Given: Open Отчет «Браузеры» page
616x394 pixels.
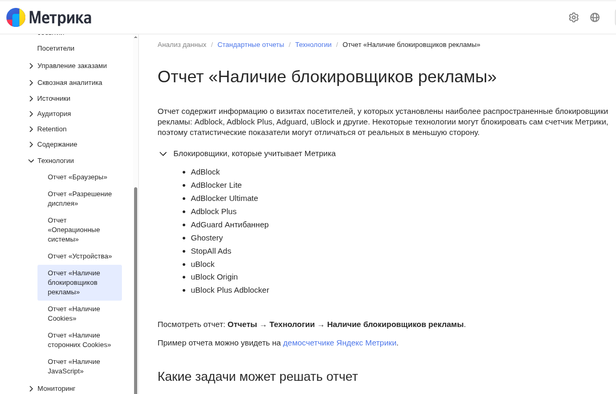Looking at the screenshot, I should (x=78, y=177).
